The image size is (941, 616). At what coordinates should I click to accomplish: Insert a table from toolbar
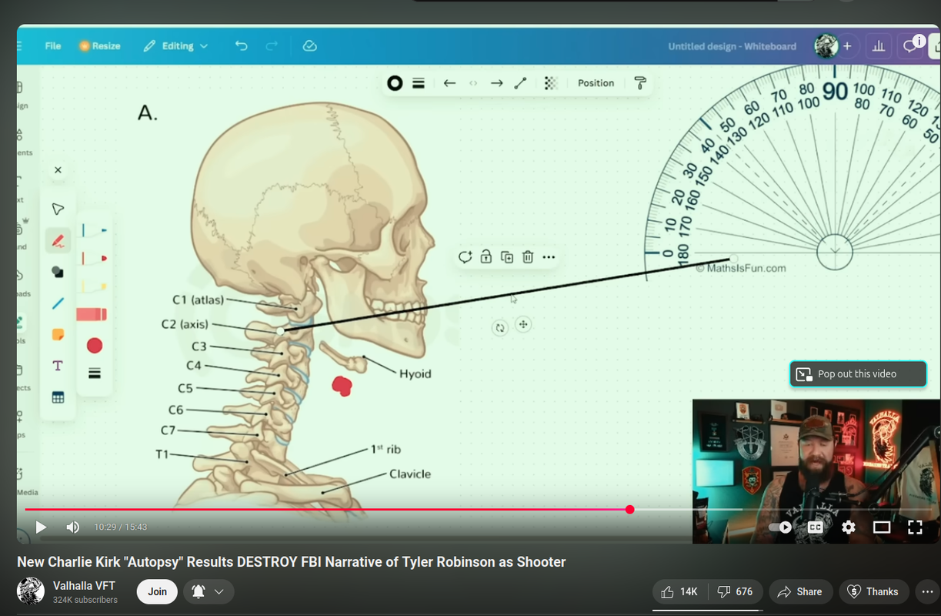coord(58,397)
